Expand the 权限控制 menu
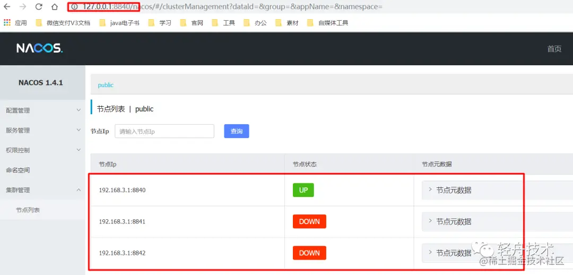This screenshot has height=275, width=573. [43, 150]
